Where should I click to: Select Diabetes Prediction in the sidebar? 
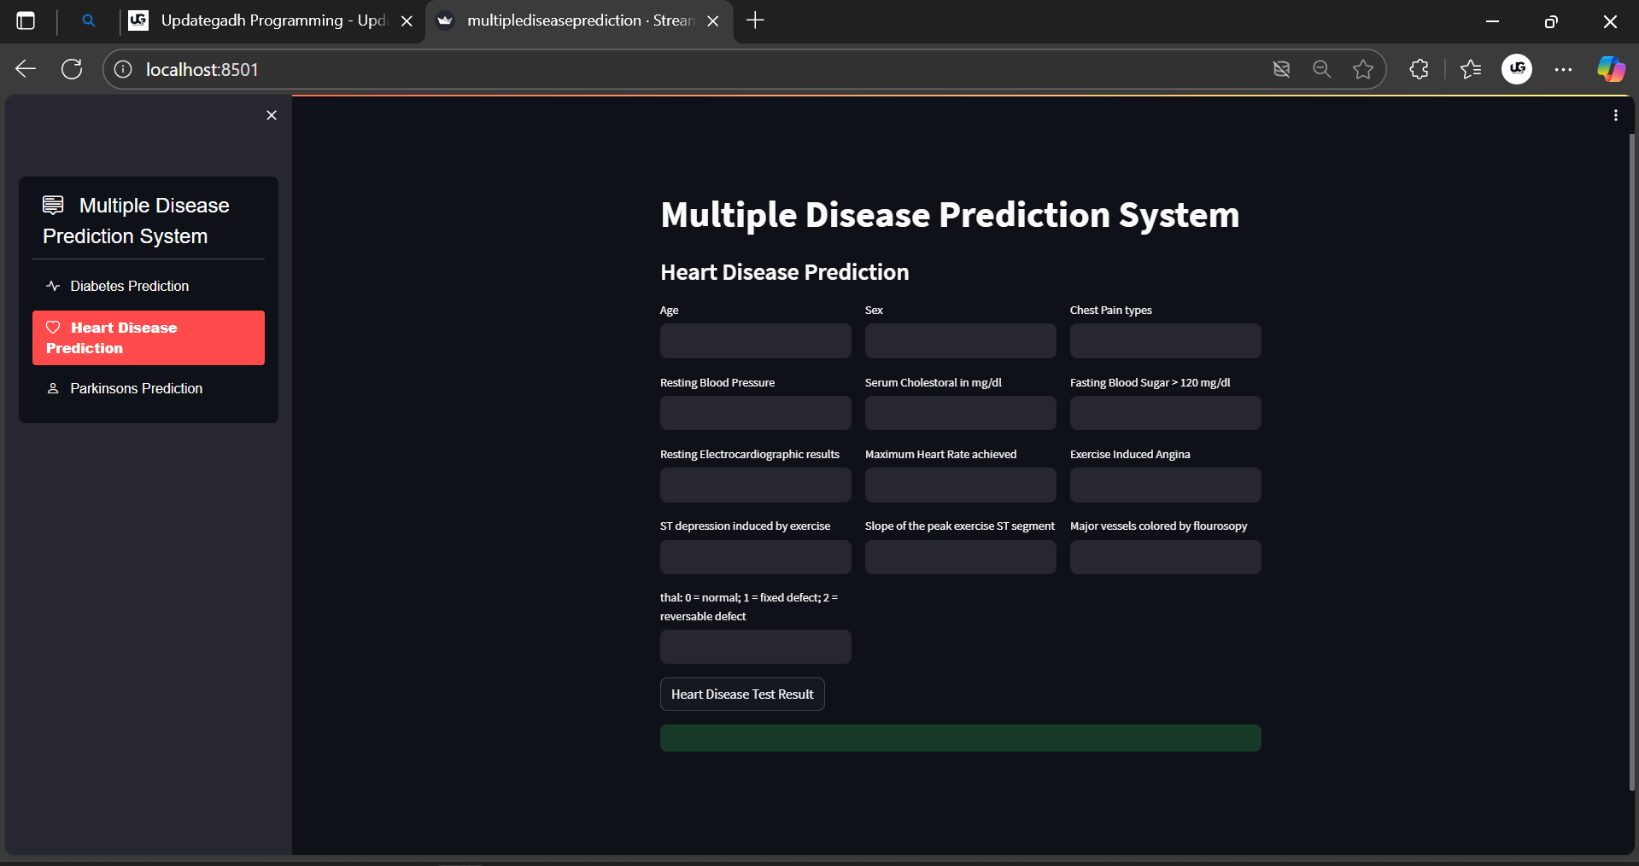click(129, 286)
